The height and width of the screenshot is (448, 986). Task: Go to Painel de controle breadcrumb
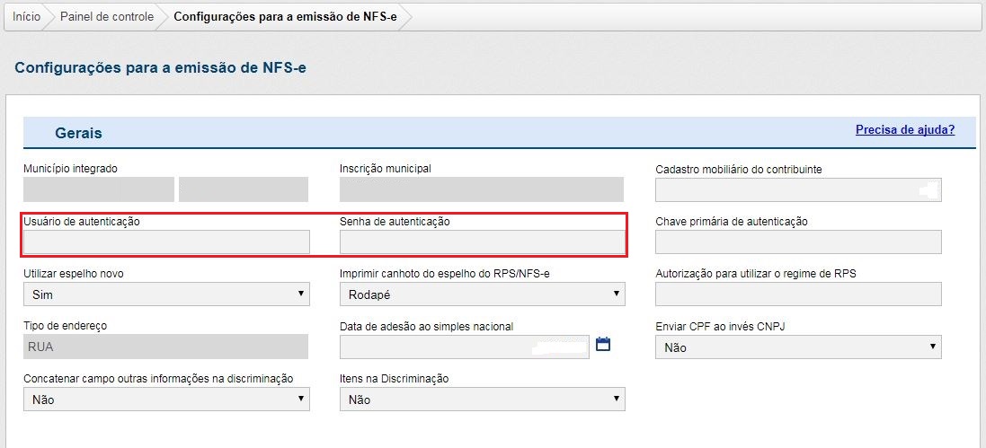pyautogui.click(x=107, y=17)
